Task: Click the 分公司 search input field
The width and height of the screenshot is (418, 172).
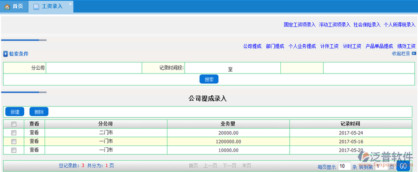Action: tap(94, 68)
